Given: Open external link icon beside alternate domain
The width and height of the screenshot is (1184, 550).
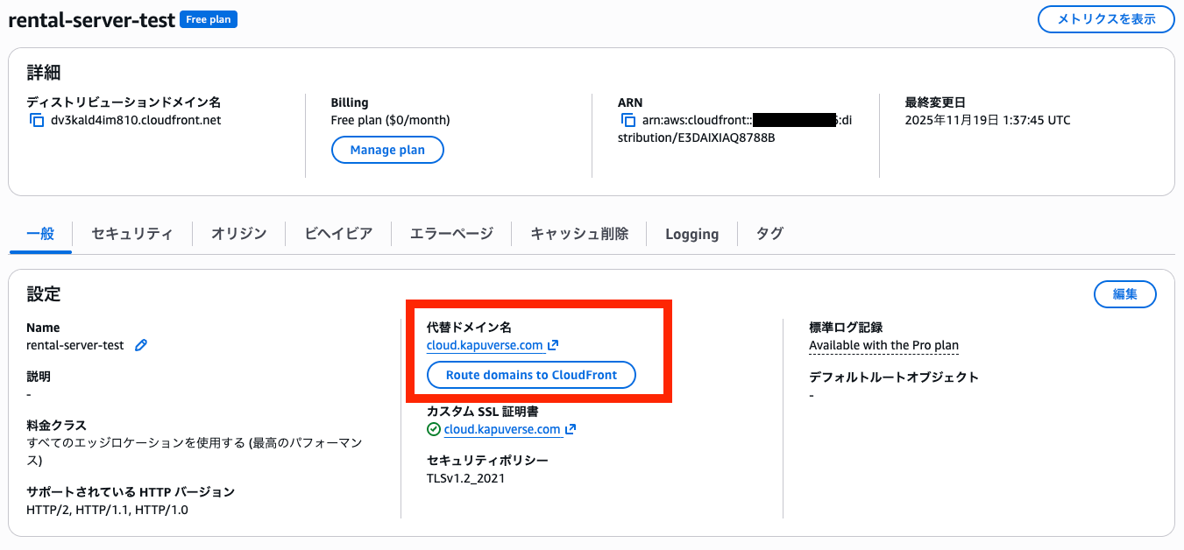Looking at the screenshot, I should [x=553, y=345].
